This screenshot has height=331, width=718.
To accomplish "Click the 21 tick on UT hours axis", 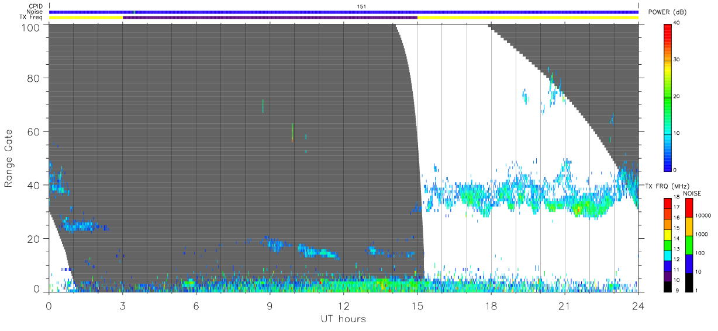I will [x=565, y=305].
